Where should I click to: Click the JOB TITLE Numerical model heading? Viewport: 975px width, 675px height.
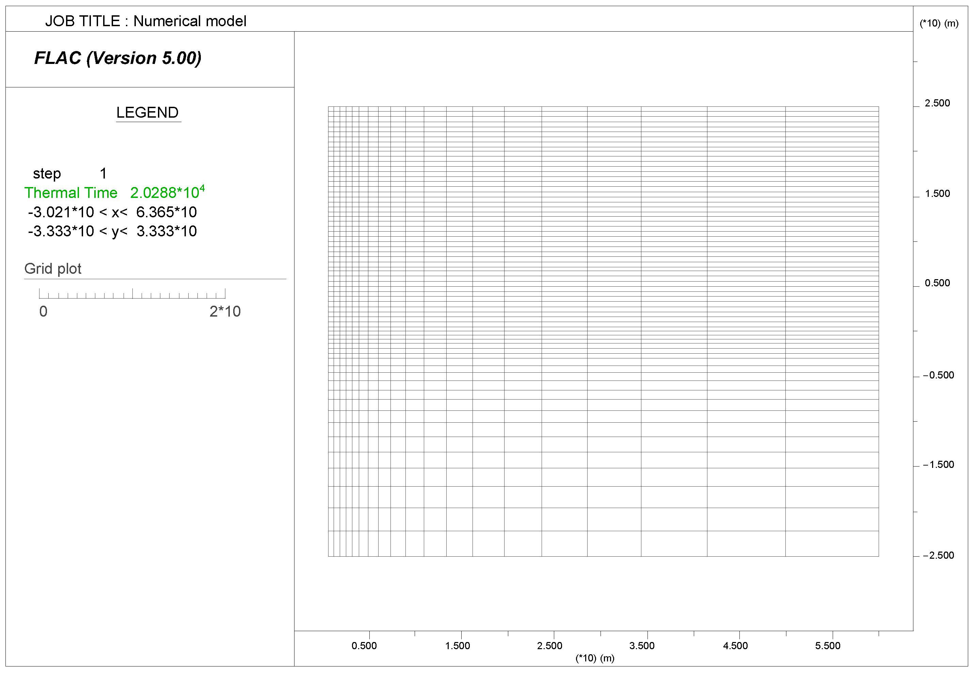(x=145, y=21)
